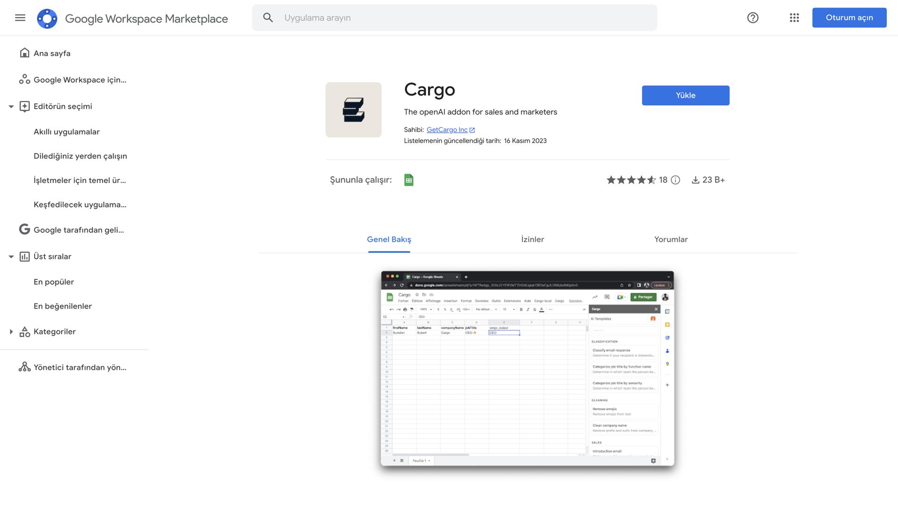This screenshot has width=898, height=505.
Task: Expand the Kategoriler section
Action: 11,332
